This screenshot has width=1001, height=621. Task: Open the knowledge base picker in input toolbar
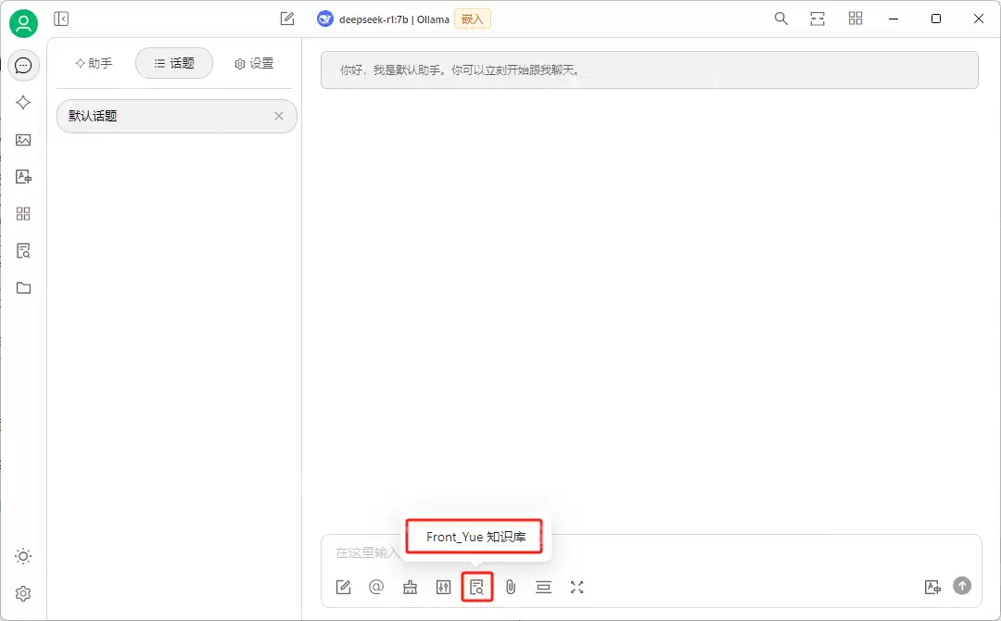[x=477, y=587]
